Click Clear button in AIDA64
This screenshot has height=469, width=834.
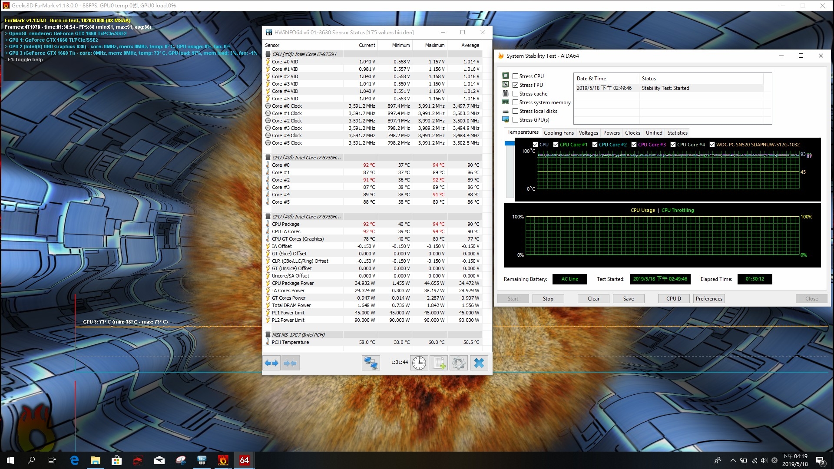[x=593, y=299]
